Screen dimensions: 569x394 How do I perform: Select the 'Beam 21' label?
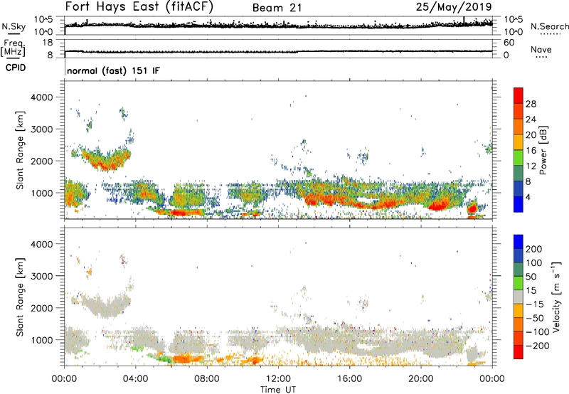click(277, 8)
